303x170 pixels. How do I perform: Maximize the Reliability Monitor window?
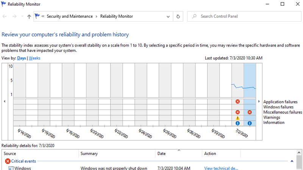[282, 4]
